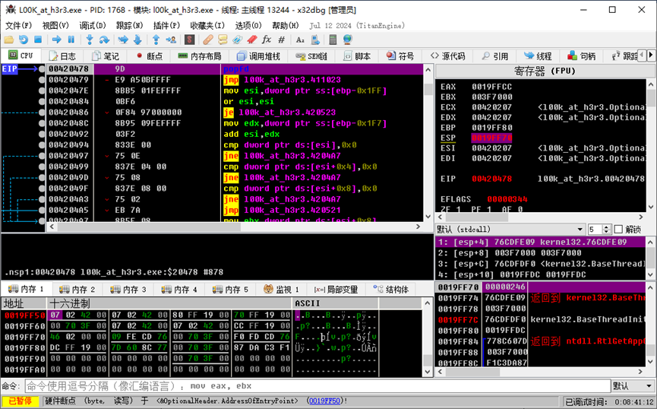657x409 pixels.
Task: Click the Step Over toolbar icon
Action: (104, 40)
